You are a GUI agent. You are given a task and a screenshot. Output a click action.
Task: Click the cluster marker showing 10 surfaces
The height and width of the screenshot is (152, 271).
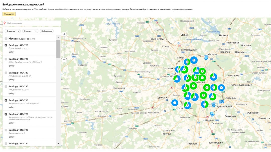tap(195, 77)
